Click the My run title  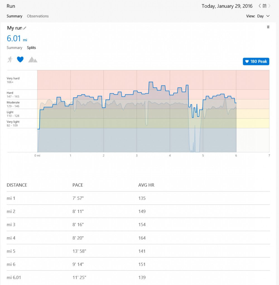click(x=15, y=28)
